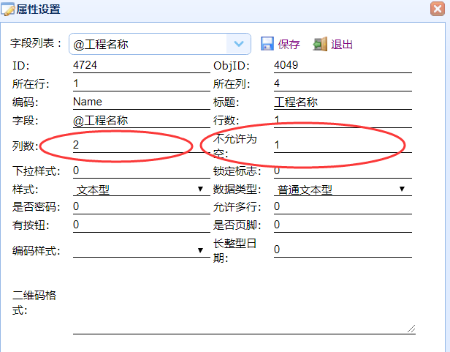Click the 二维码格式 text area
The width and height of the screenshot is (450, 352).
[x=244, y=302]
